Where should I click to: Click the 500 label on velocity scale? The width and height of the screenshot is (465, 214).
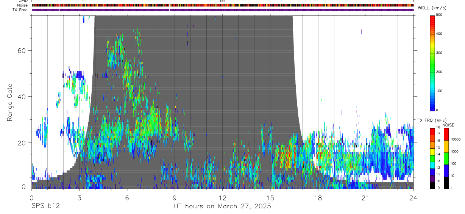click(x=440, y=15)
